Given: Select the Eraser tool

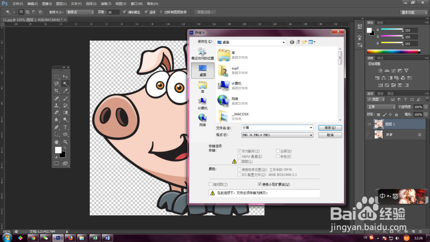Looking at the screenshot, I should click(56, 112).
